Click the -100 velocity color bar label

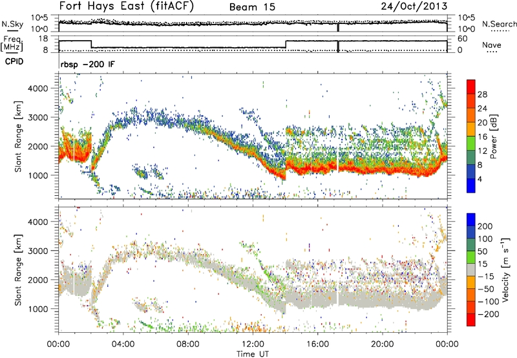[489, 302]
